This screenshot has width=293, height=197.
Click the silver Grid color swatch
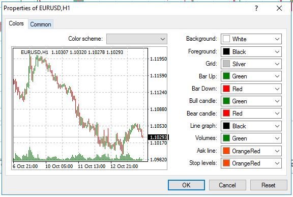tap(226, 64)
